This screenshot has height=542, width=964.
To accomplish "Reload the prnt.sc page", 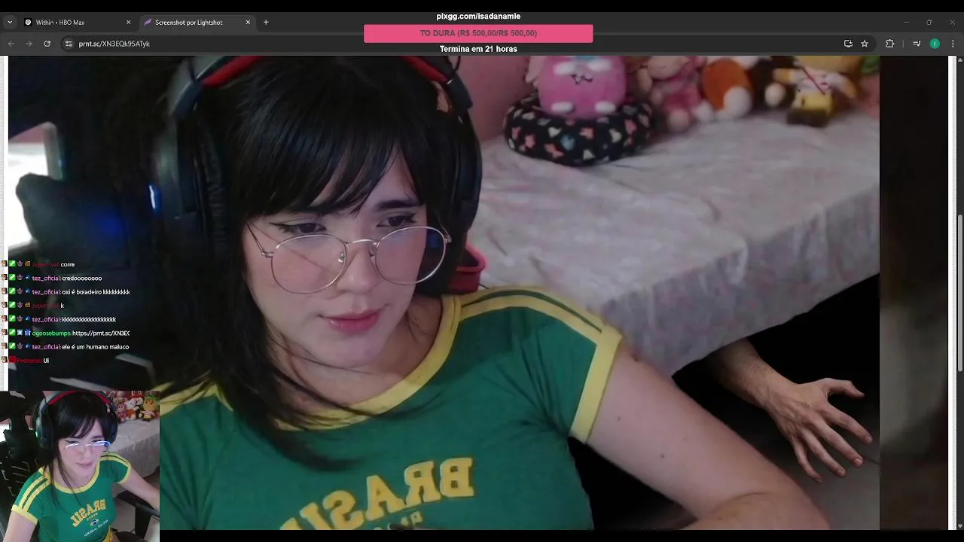I will click(47, 44).
